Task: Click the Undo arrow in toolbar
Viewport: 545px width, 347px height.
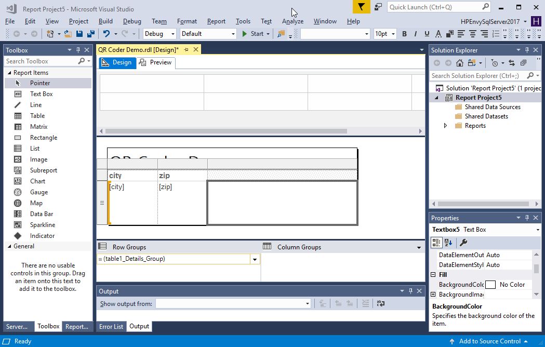Action: (x=107, y=34)
